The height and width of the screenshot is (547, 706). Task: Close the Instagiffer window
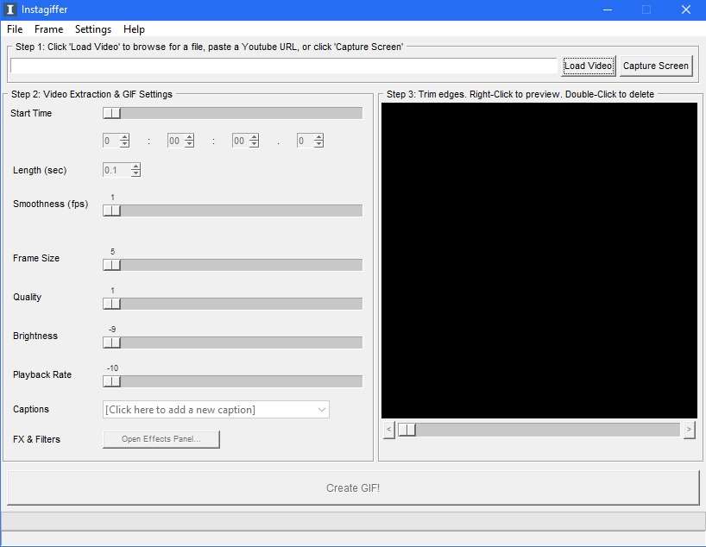click(686, 9)
